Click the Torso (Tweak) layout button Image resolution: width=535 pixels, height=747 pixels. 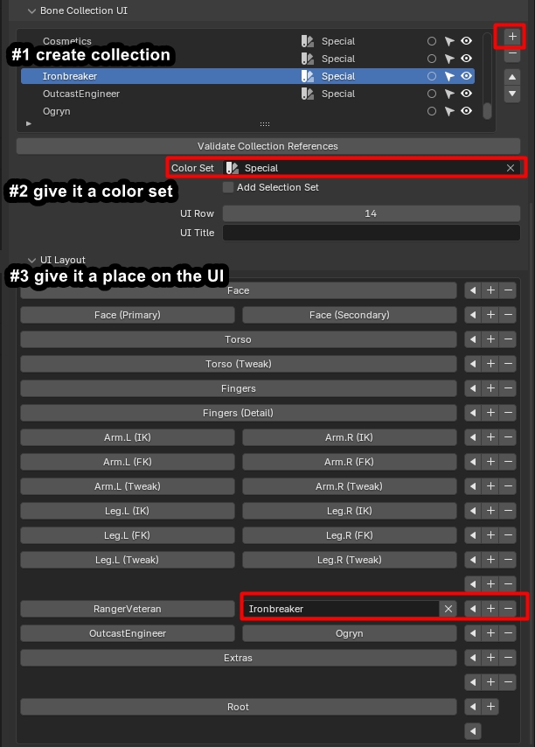[239, 364]
